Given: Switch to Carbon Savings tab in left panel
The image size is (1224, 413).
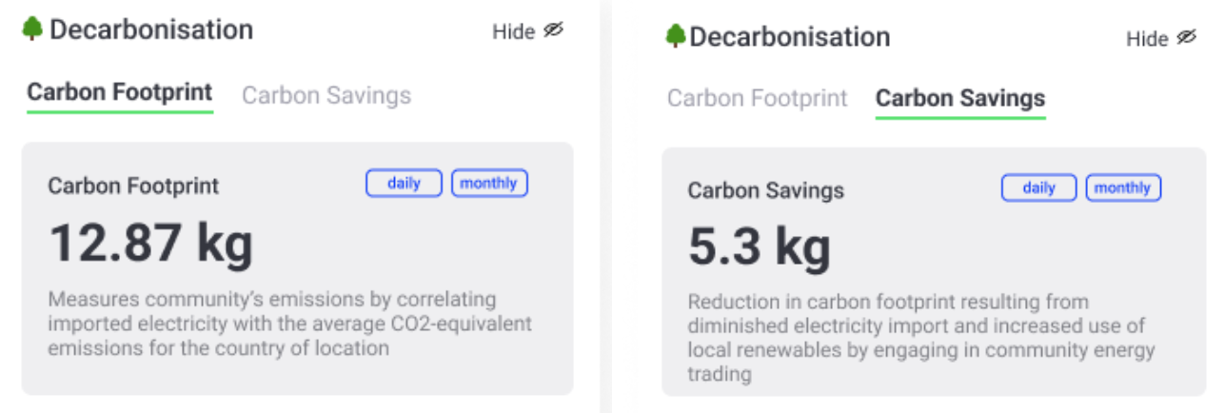Looking at the screenshot, I should pyautogui.click(x=326, y=95).
